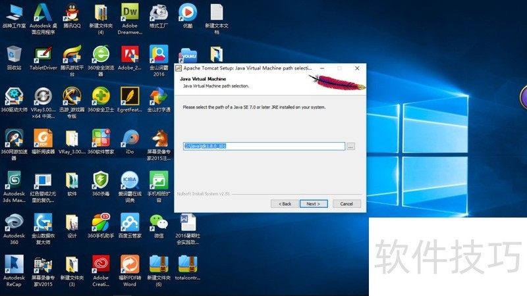Select the 战神工作室 computer icon
This screenshot has height=296, width=527.
[14, 12]
